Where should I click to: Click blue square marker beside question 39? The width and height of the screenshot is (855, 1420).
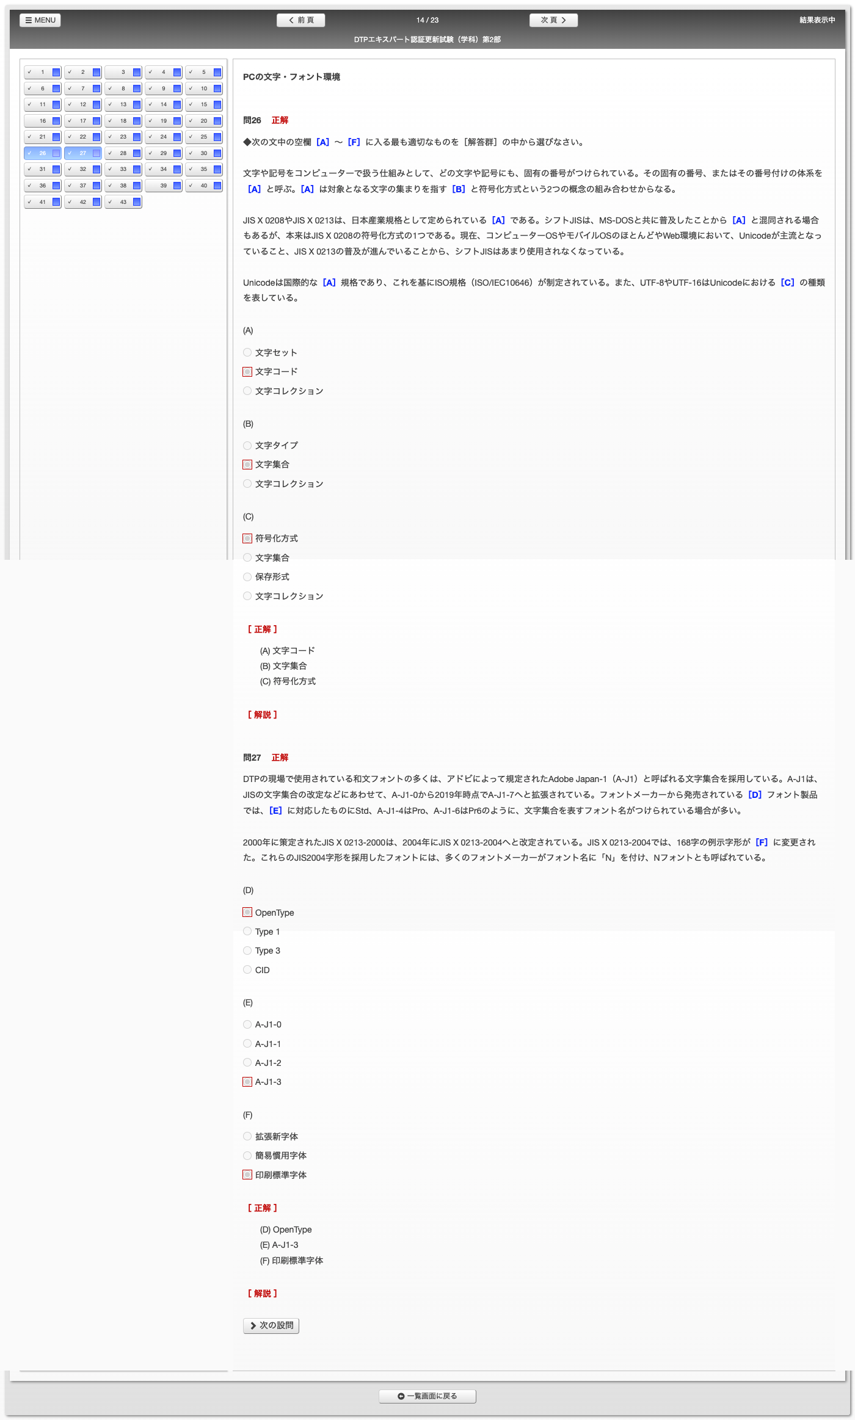177,186
